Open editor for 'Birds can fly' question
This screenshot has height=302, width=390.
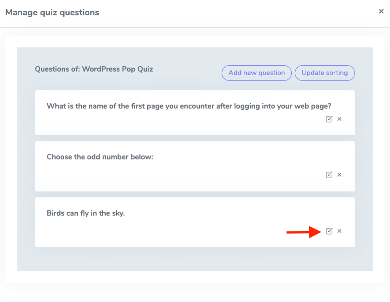[329, 231]
